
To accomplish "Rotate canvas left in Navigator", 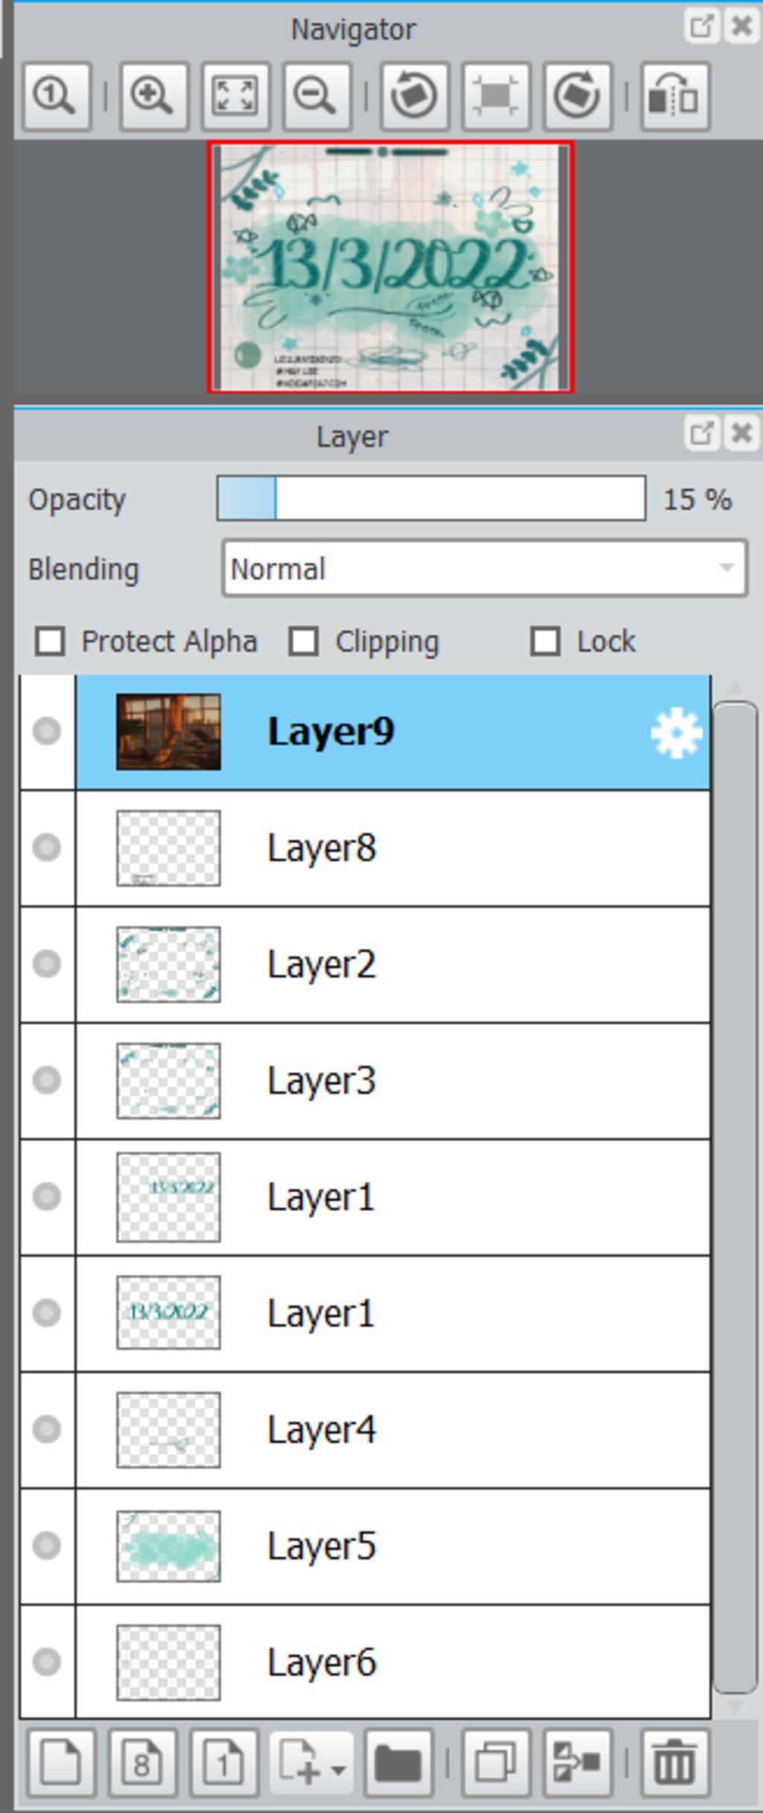I will pos(415,97).
